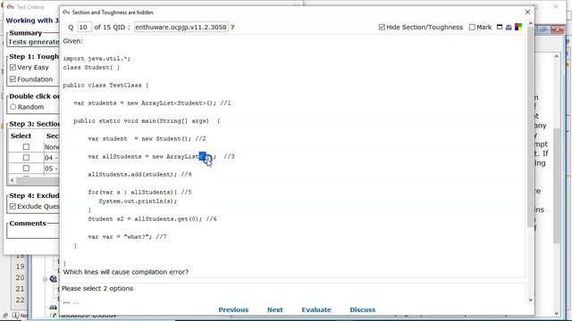This screenshot has width=572, height=321.
Task: Tick the None section row checkbox
Action: [x=26, y=146]
